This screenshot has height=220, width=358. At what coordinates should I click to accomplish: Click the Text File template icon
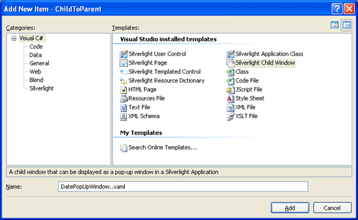(x=123, y=107)
